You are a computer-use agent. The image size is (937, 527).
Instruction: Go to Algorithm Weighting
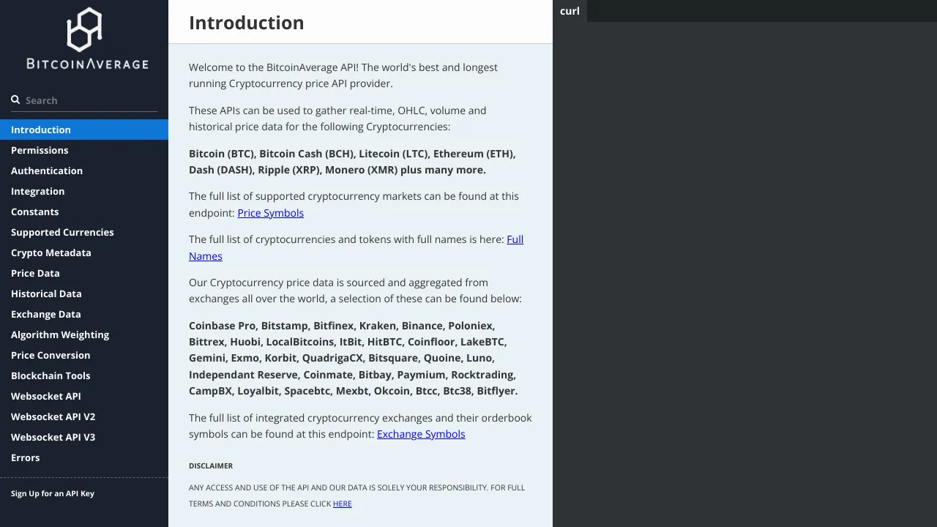click(x=84, y=334)
